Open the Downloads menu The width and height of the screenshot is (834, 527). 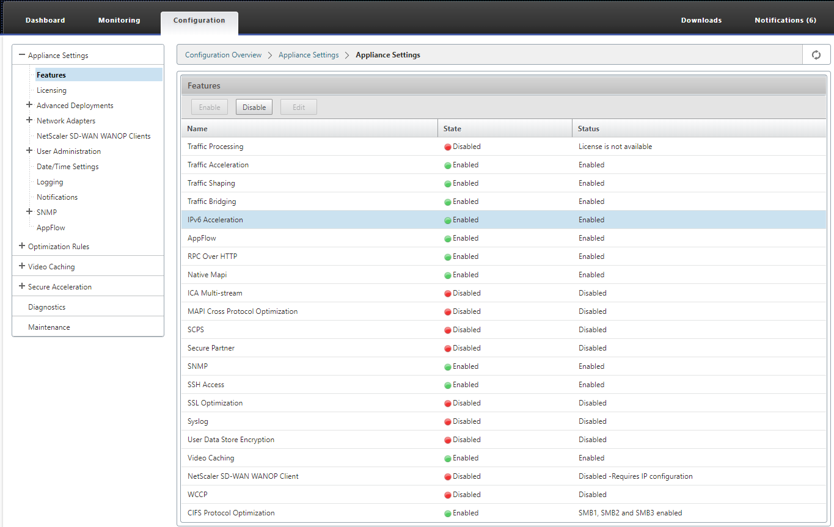tap(701, 20)
